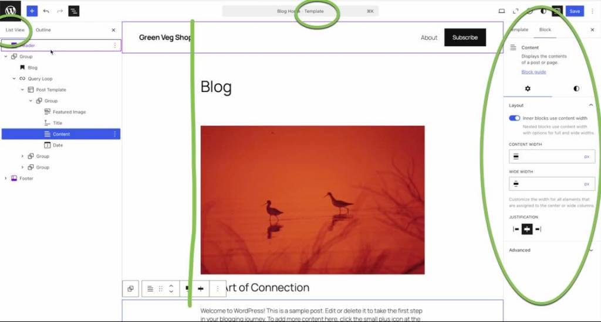
Task: Switch to the Outline tab
Action: (43, 30)
